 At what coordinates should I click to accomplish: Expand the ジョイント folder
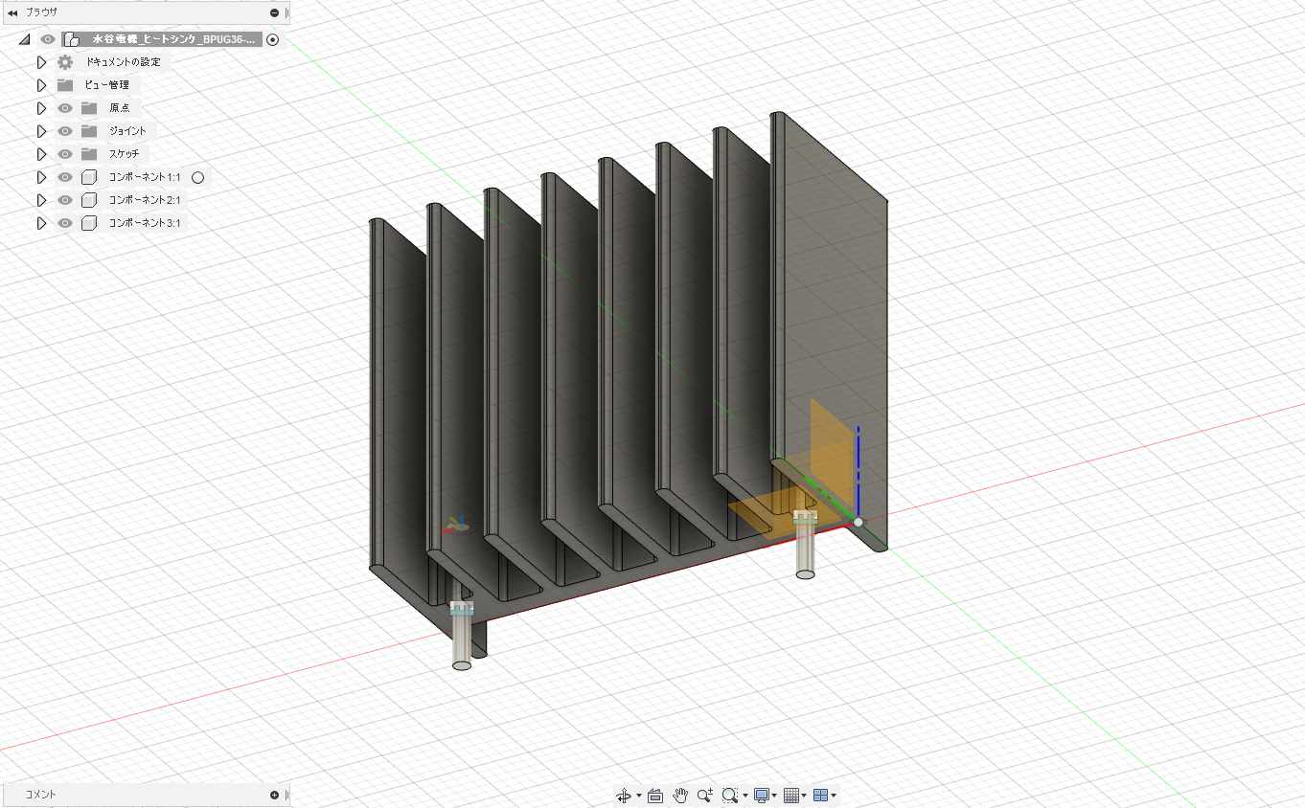pyautogui.click(x=41, y=130)
